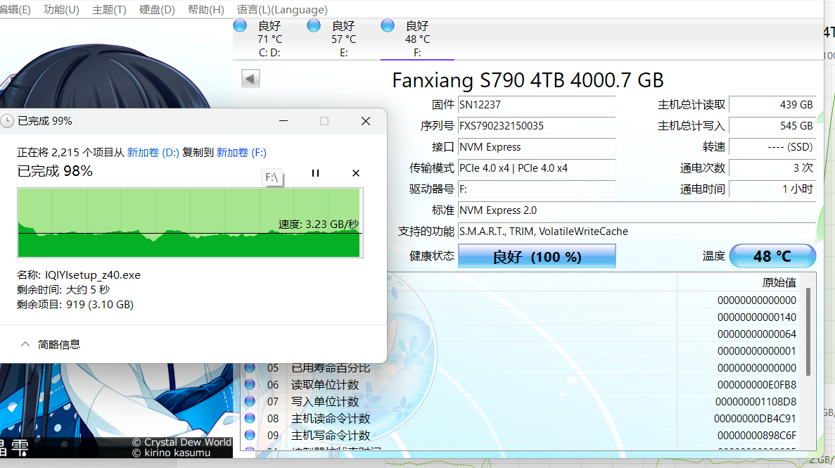Click the SMART list vertical scrollbar
Image resolution: width=835 pixels, height=468 pixels.
click(808, 331)
